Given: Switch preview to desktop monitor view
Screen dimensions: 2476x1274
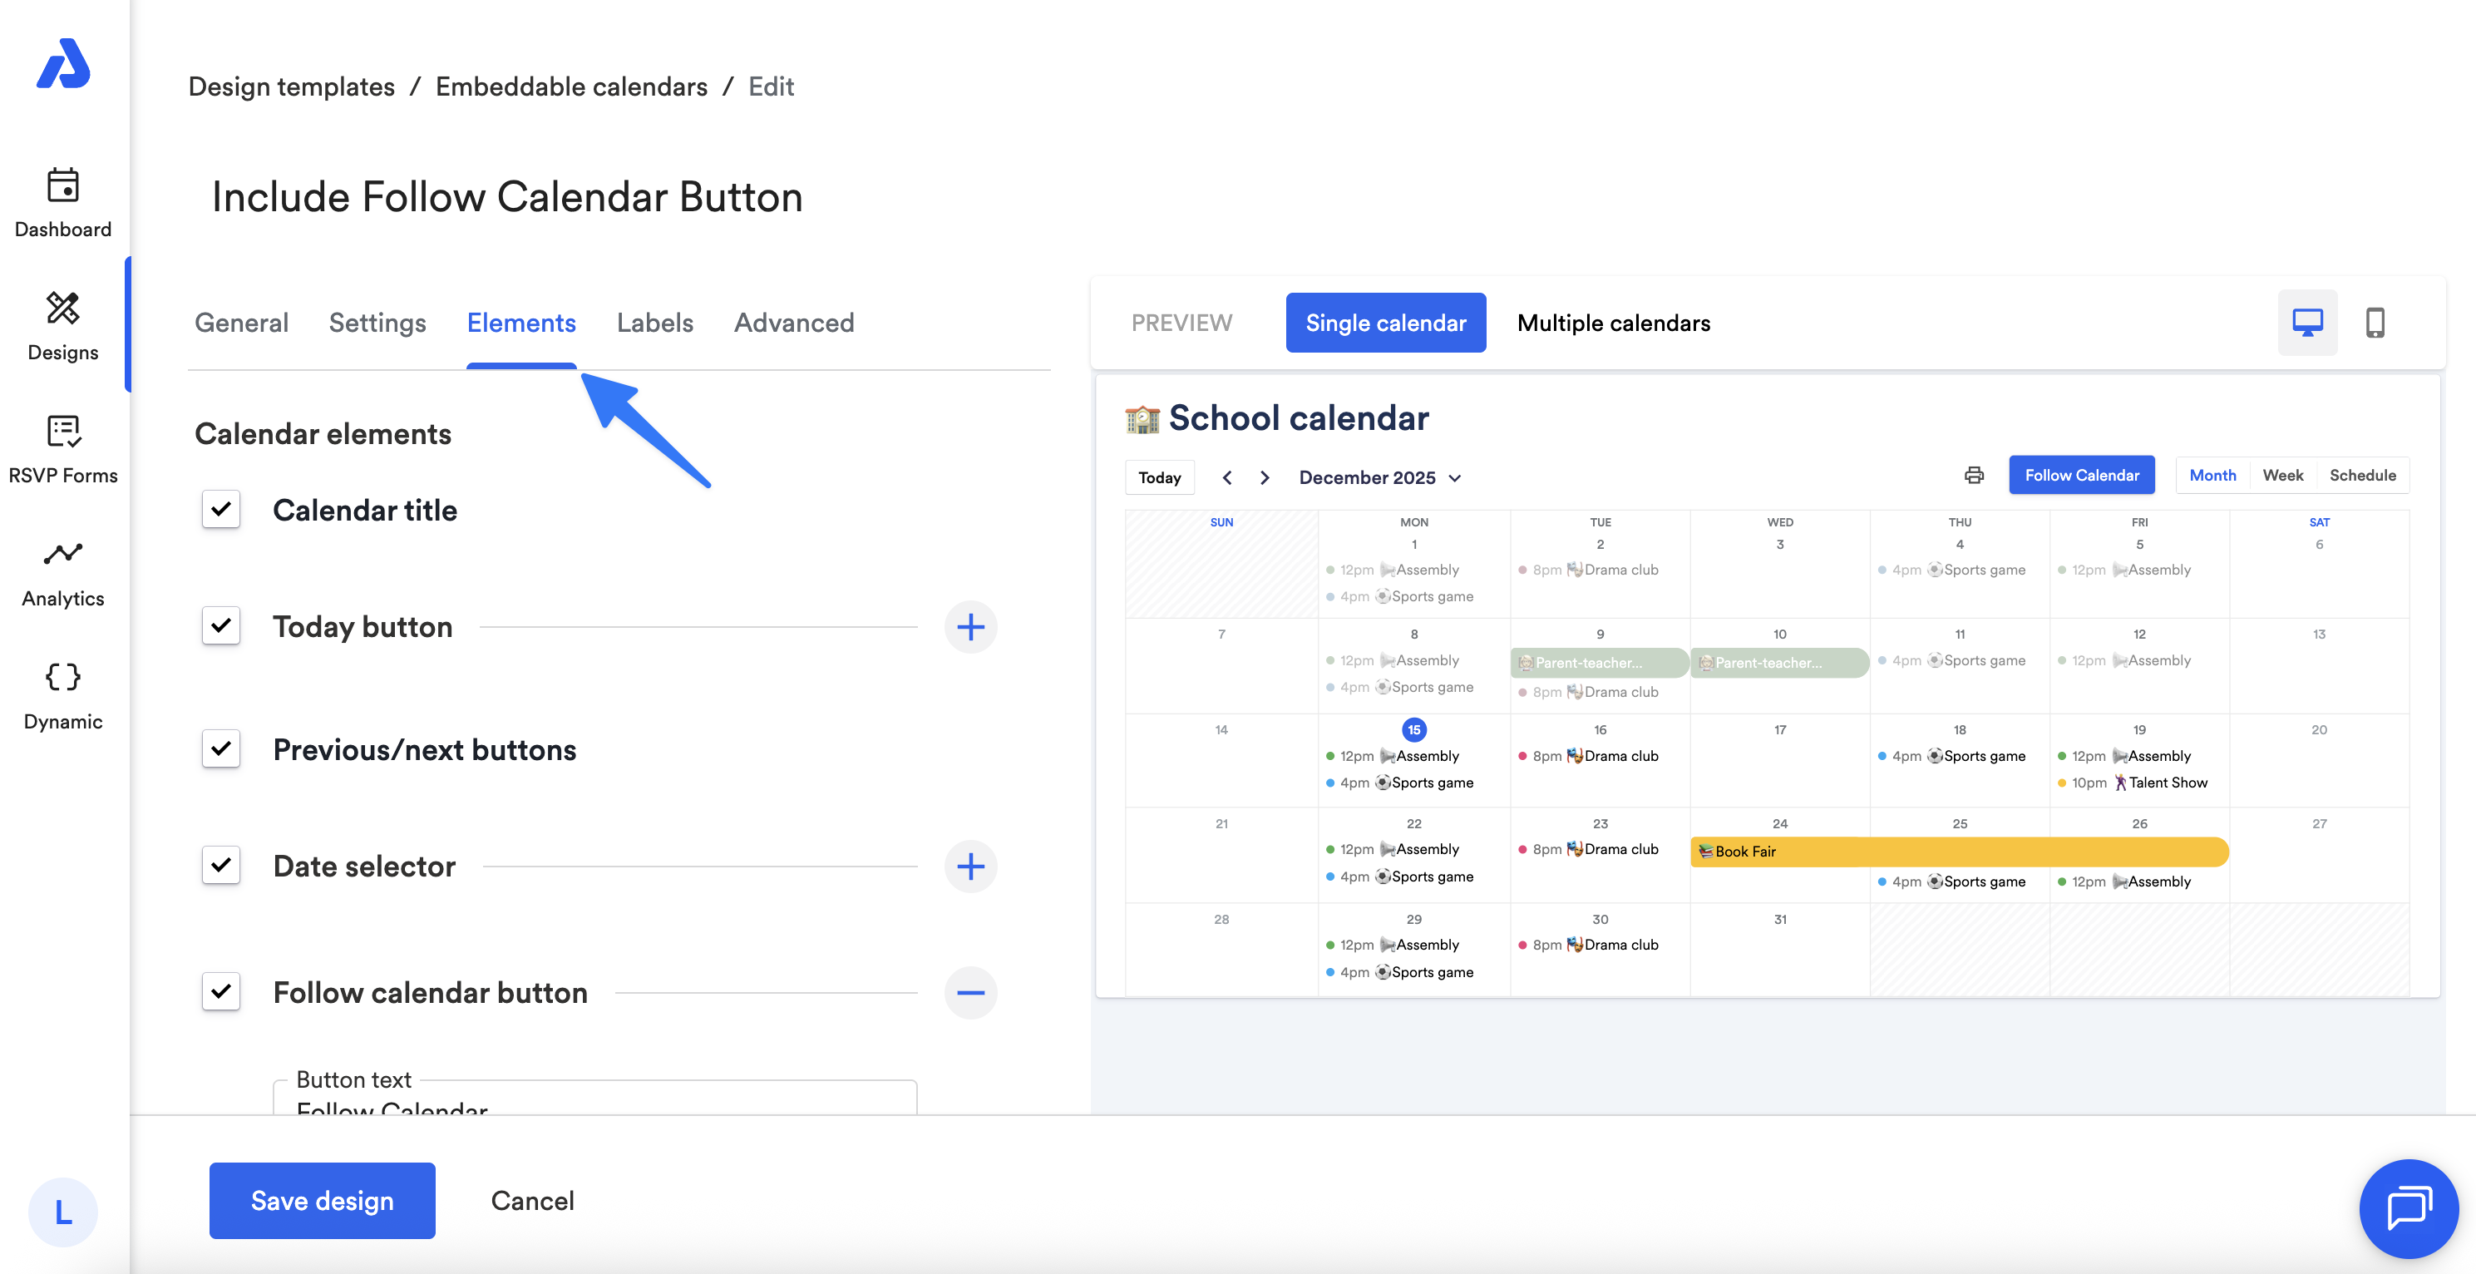Looking at the screenshot, I should pyautogui.click(x=2307, y=323).
